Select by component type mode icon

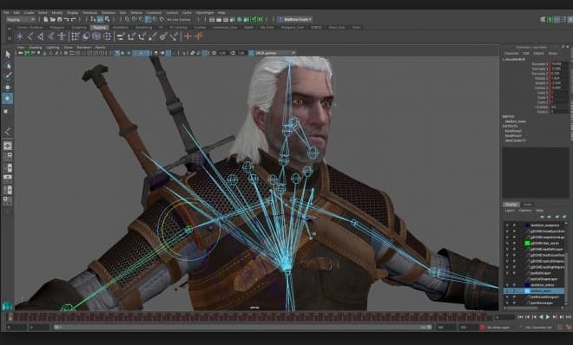point(107,19)
